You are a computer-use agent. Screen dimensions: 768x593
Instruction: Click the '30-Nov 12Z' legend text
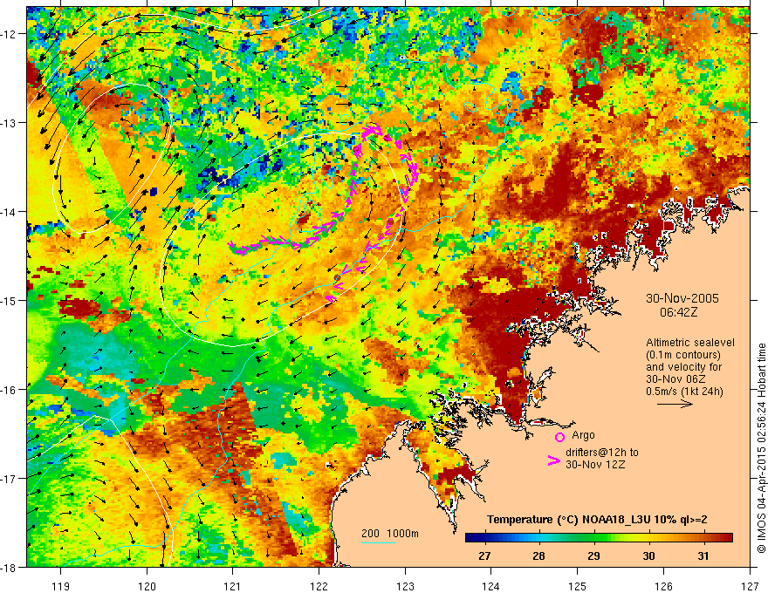tap(595, 465)
